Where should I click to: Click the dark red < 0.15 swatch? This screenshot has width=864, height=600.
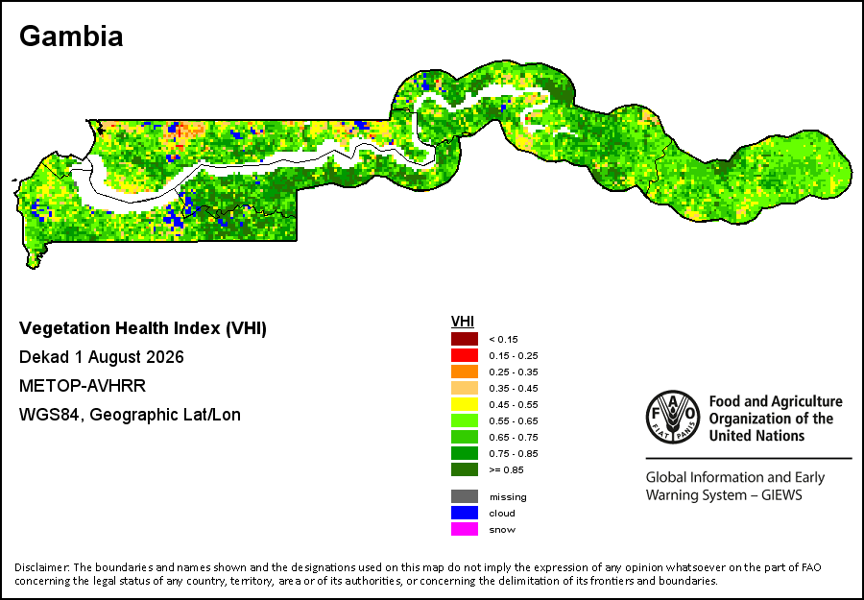[464, 339]
